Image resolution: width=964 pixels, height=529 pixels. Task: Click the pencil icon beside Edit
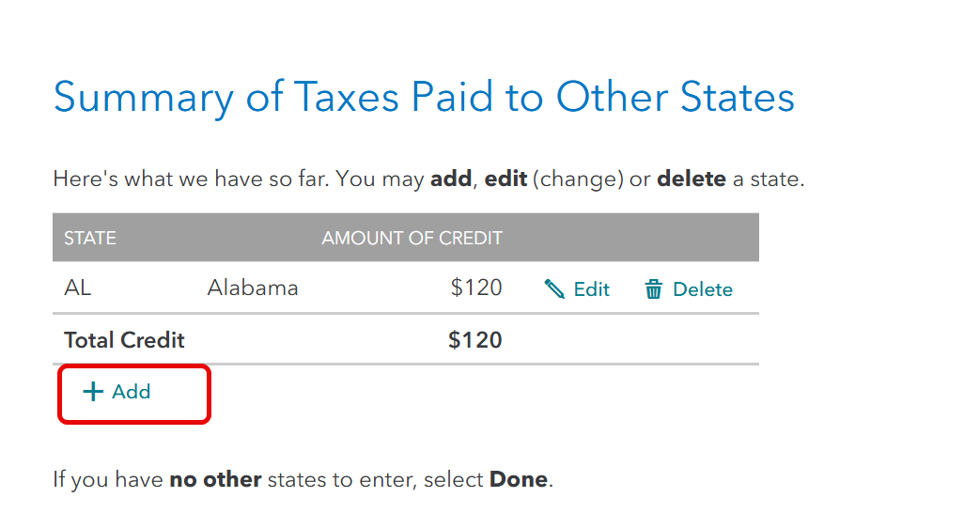click(554, 288)
